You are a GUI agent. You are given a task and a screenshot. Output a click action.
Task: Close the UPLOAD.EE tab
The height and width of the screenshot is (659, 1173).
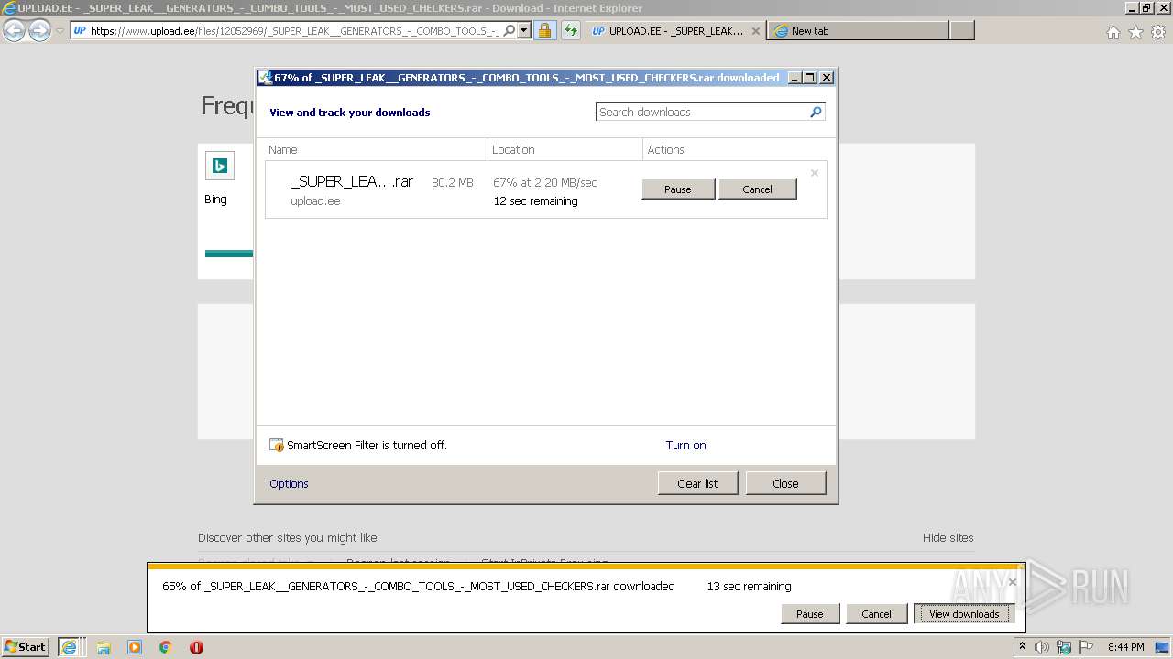coord(756,30)
